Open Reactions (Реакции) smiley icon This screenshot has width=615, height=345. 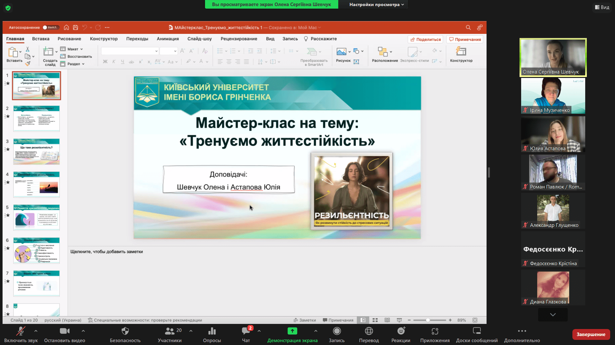pos(401,331)
